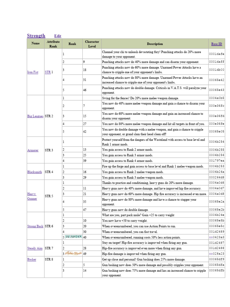Viewport: 230px width, 307px height.
Task: Open the Iron Fist perk link
Action: pyautogui.click(x=33, y=72)
